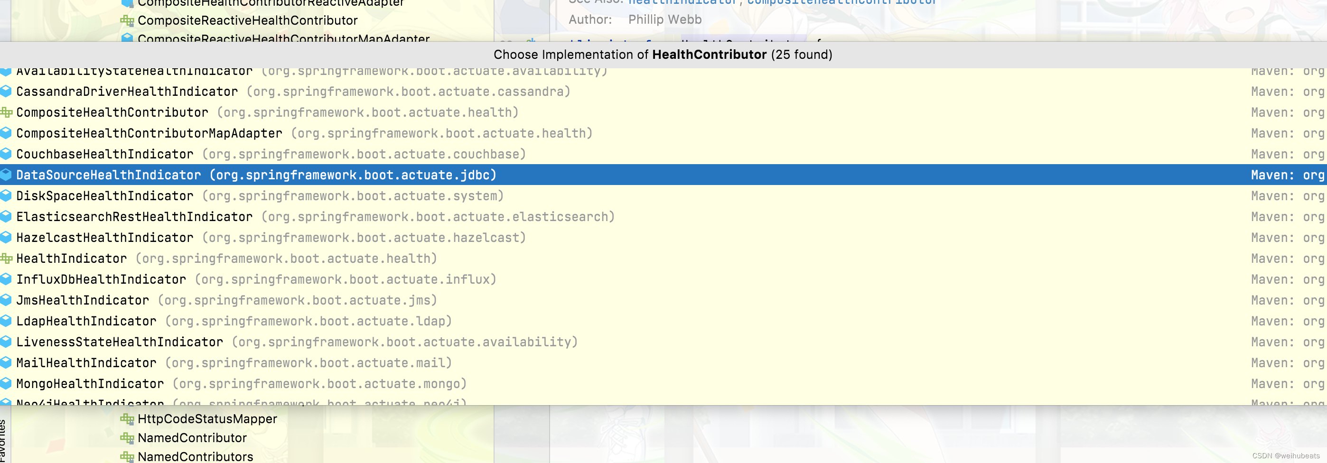The width and height of the screenshot is (1327, 463).
Task: Click the interface icon beside HttpCodeStatusMapper
Action: coord(127,419)
